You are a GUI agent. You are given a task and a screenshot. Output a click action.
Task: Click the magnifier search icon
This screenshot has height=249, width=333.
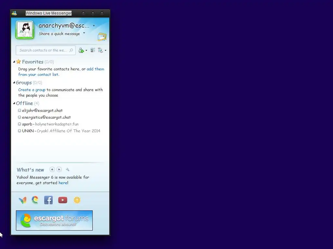[71, 50]
